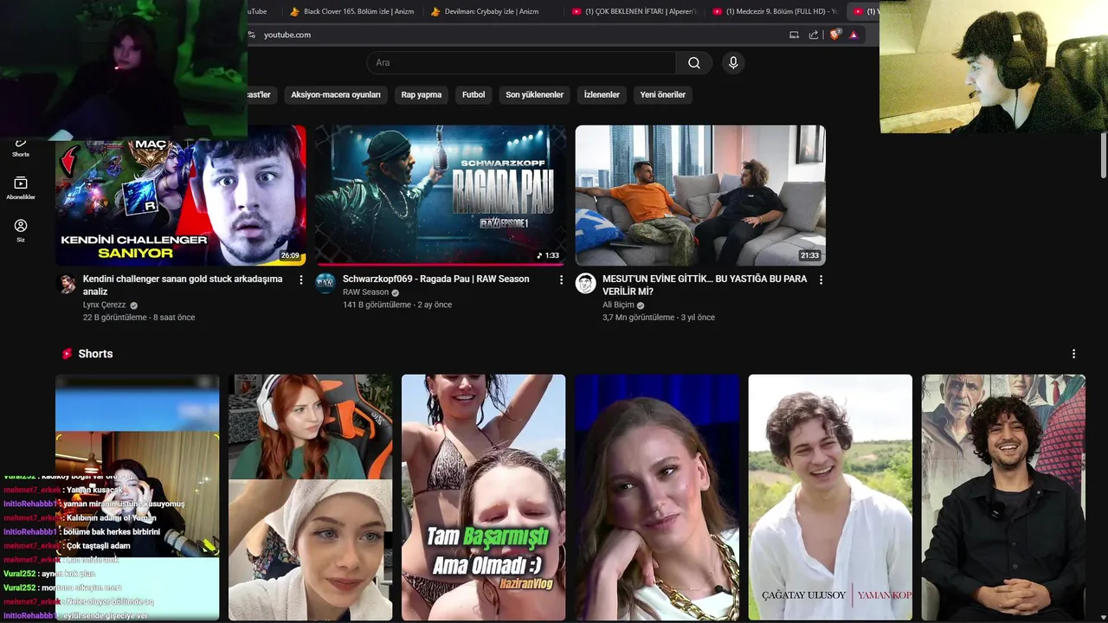Open the RAW Season channel avatar
1108x623 pixels.
pos(325,283)
